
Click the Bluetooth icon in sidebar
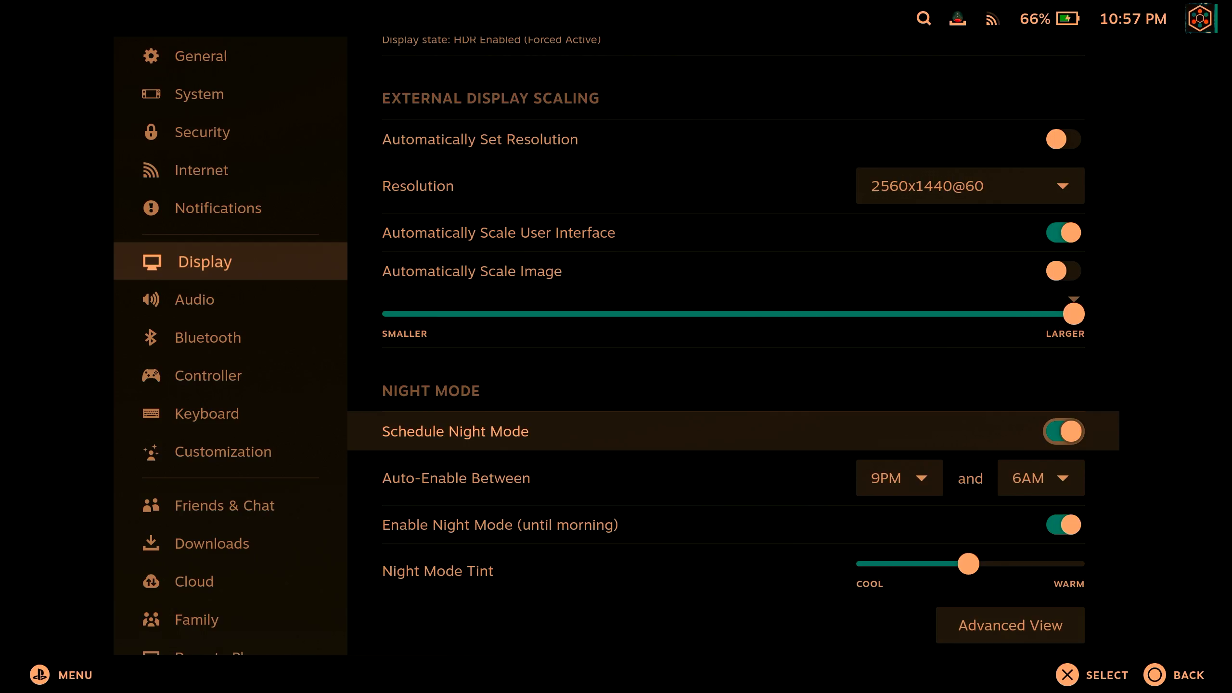coord(151,337)
